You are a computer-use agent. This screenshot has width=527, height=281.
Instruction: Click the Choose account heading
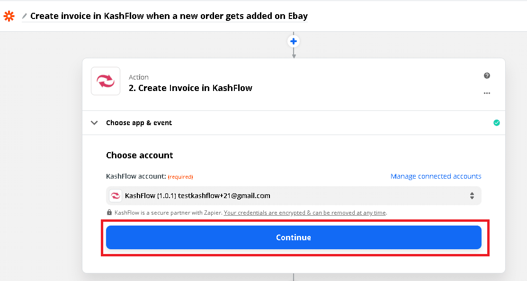pos(139,155)
